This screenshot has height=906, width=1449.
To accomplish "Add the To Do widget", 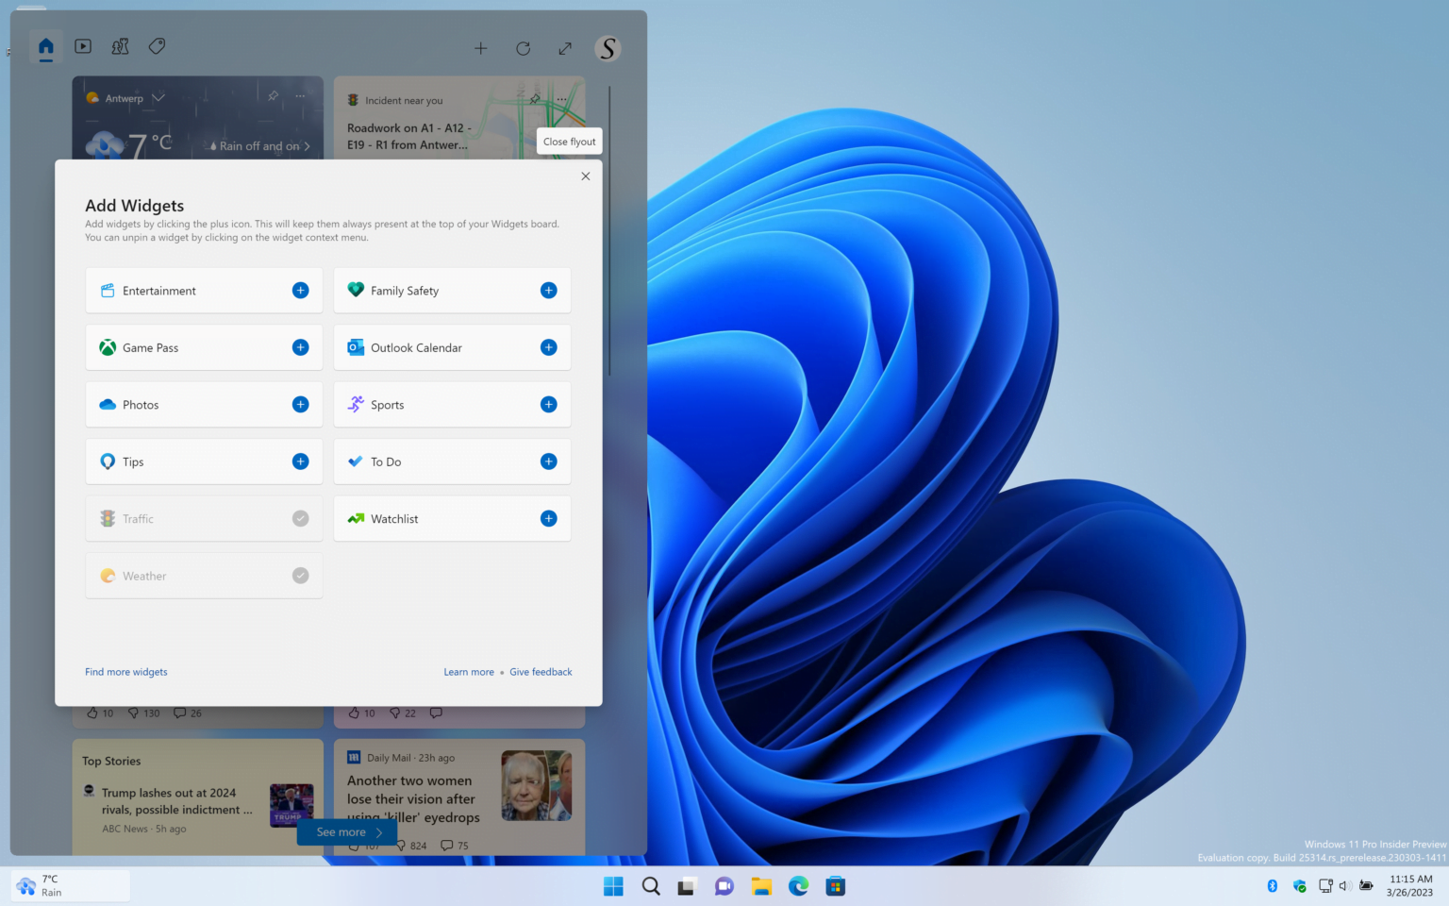I will (x=548, y=461).
